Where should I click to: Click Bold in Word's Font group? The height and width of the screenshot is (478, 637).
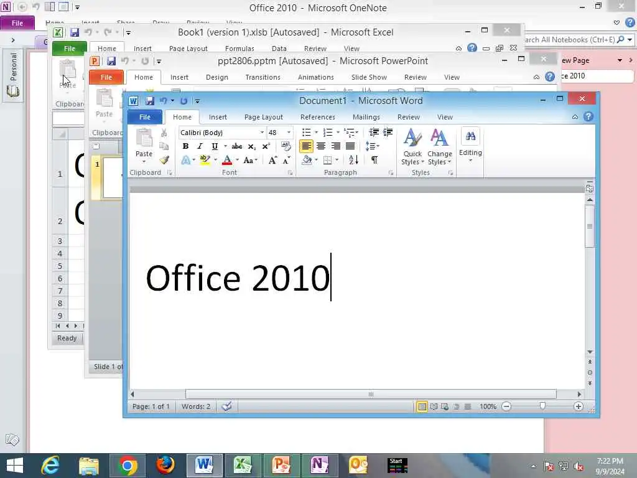point(185,146)
